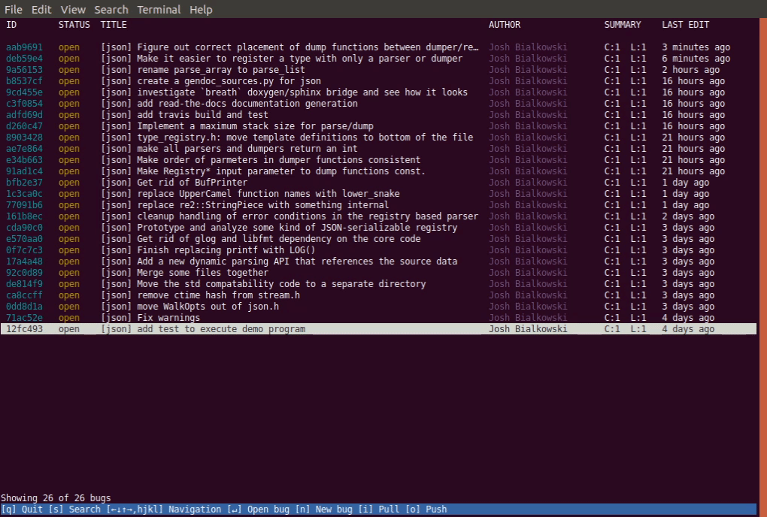Click the [i] Pull hint in footer

pos(378,509)
